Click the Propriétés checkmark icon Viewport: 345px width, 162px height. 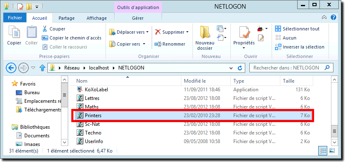(244, 32)
